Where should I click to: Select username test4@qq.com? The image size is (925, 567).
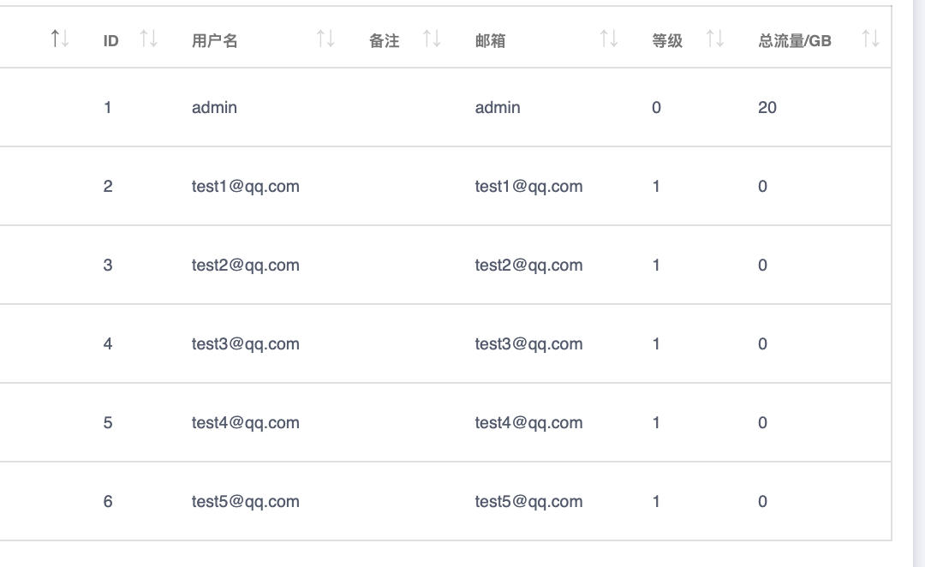click(x=246, y=422)
